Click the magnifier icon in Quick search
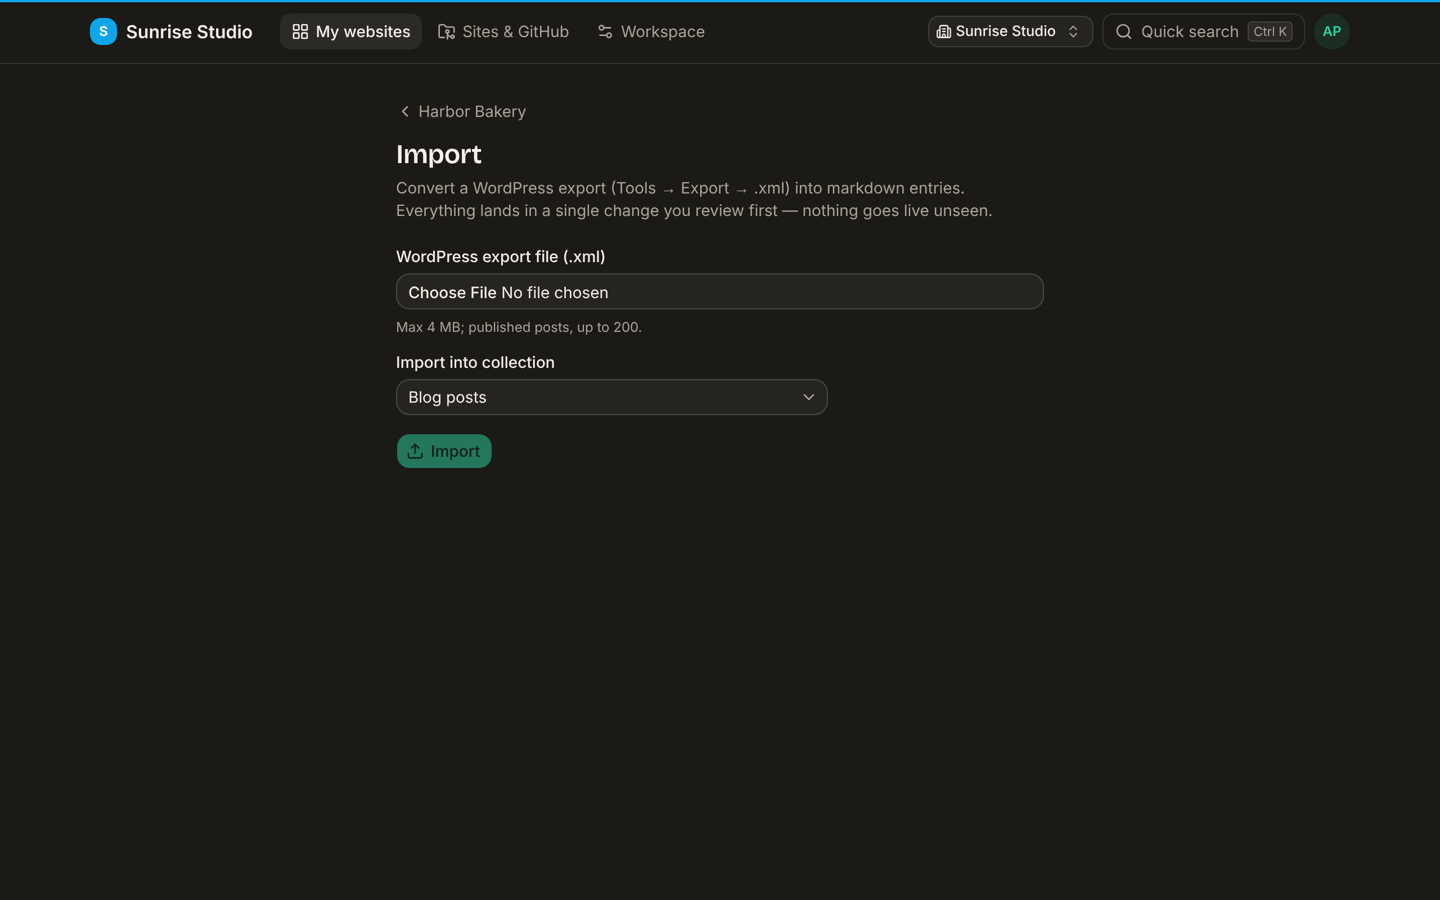 coord(1123,31)
